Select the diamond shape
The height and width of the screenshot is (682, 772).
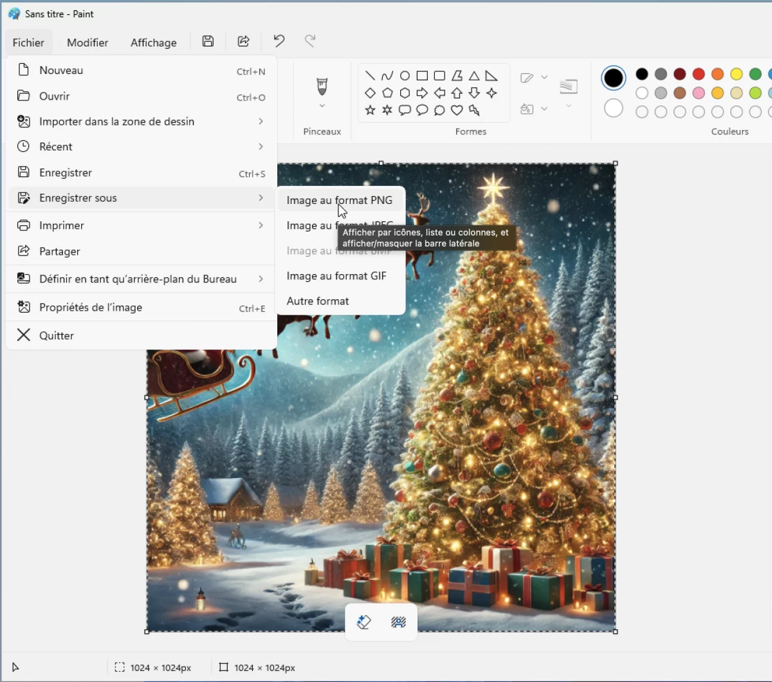pos(370,93)
